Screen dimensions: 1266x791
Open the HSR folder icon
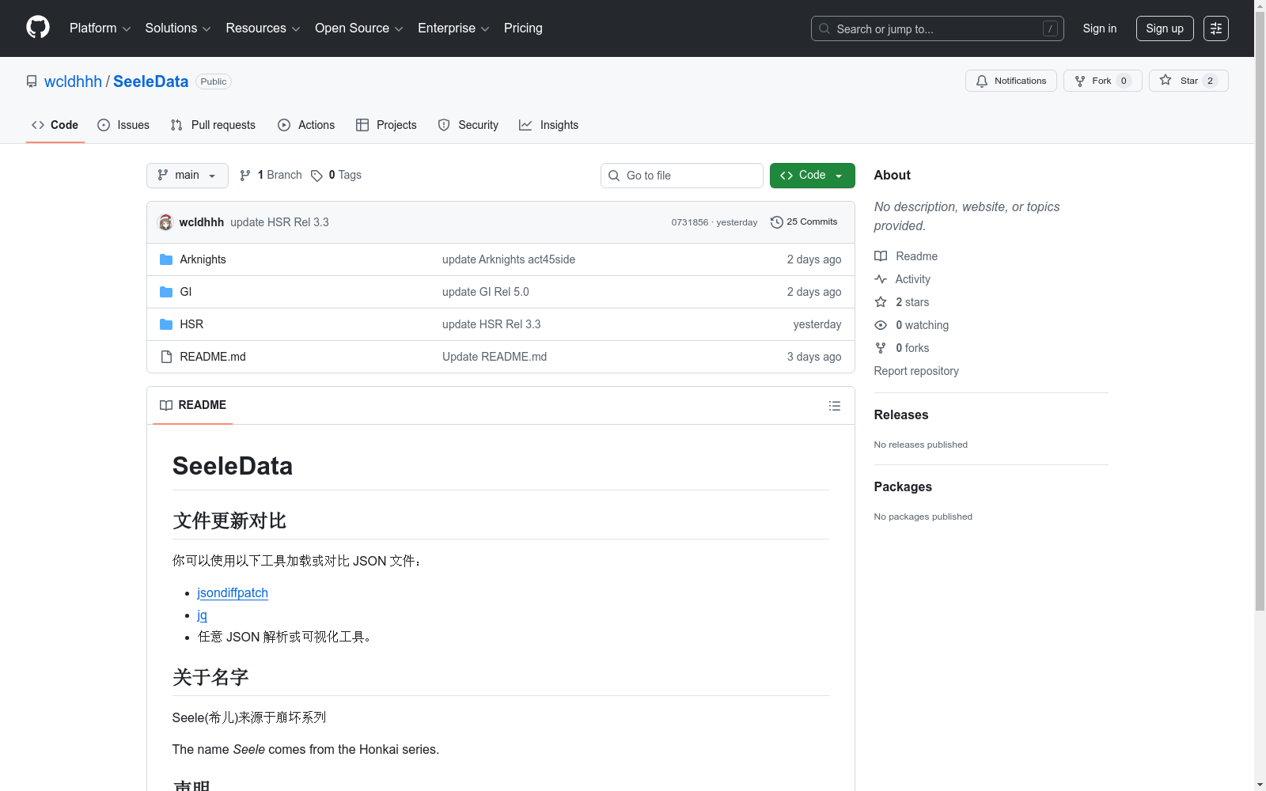[166, 324]
